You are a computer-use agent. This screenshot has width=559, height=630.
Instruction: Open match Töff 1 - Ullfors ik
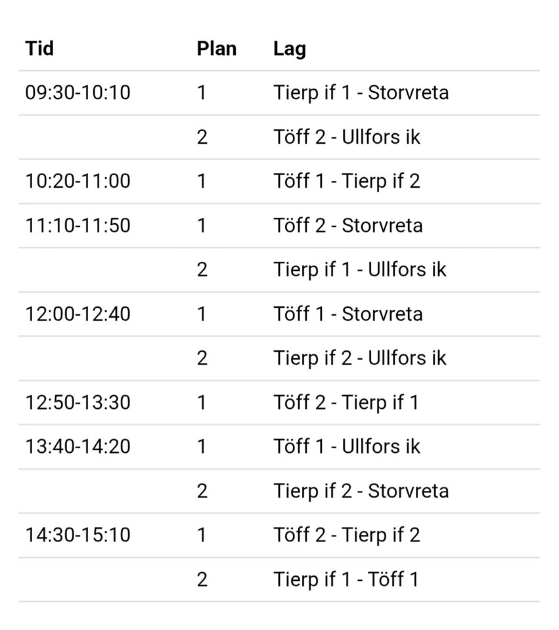[347, 447]
